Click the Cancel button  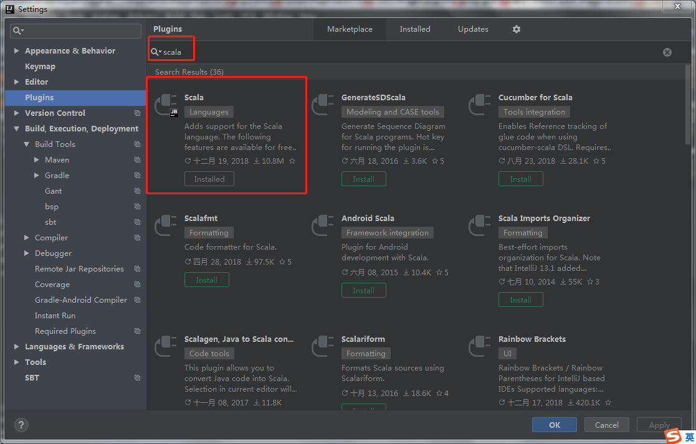[x=606, y=425]
